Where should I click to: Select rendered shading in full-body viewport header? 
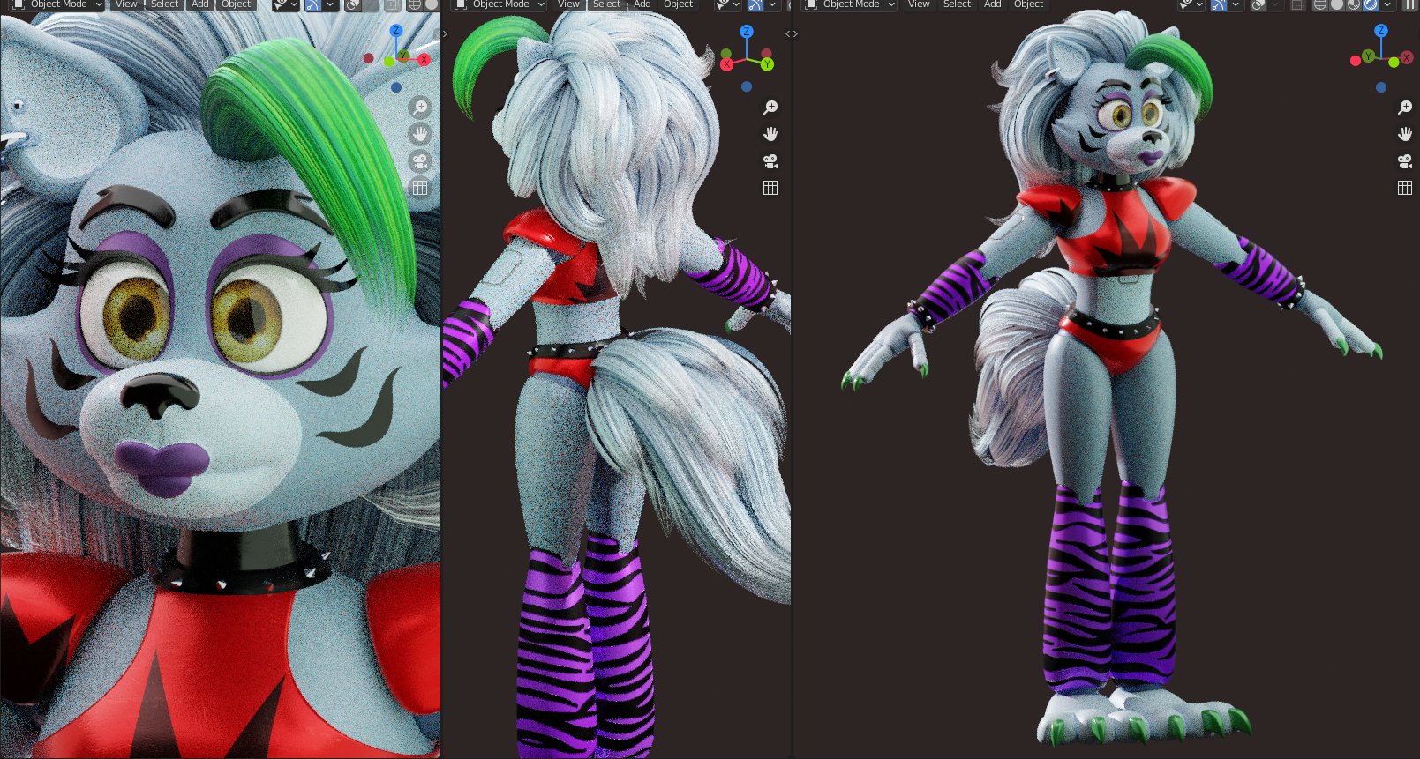point(1371,4)
